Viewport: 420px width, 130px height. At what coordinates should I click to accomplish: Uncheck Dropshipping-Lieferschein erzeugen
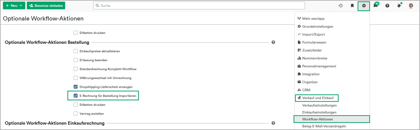[x=76, y=87]
